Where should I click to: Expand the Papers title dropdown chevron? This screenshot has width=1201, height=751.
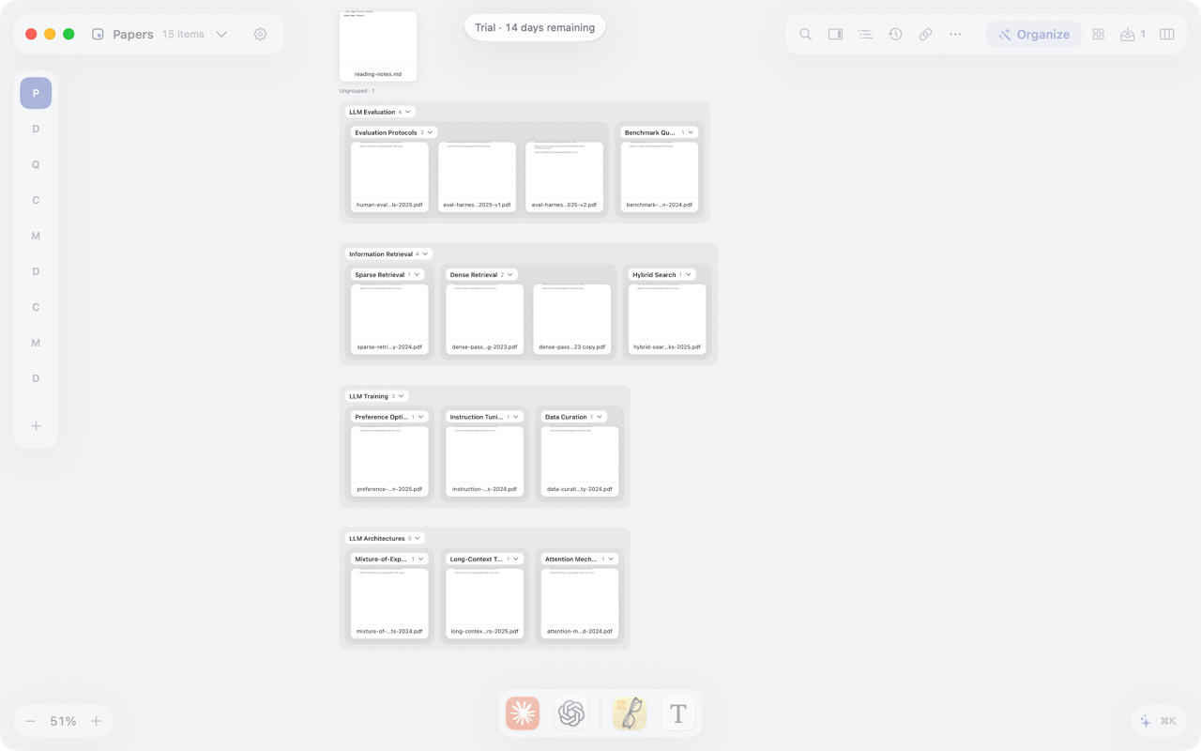click(221, 35)
